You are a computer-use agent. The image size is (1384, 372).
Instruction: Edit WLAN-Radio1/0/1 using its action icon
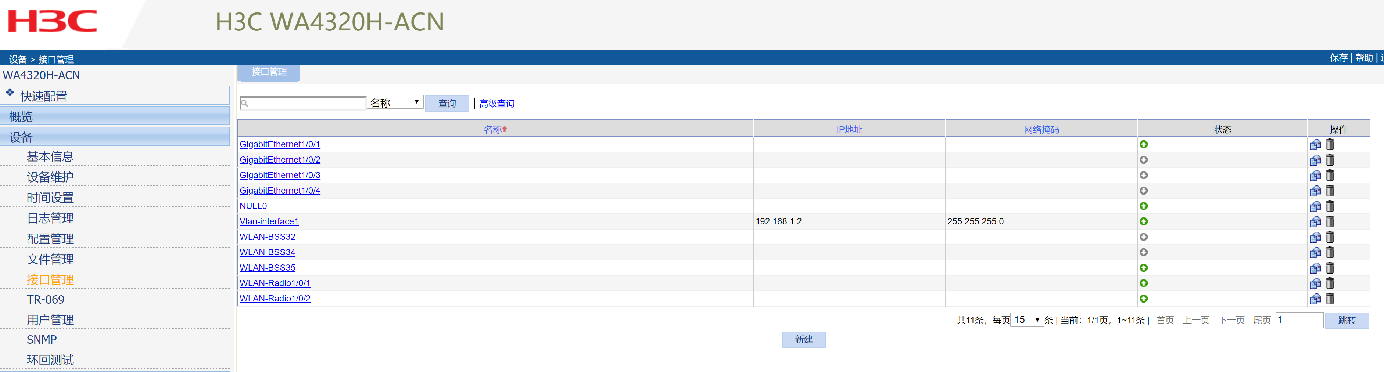click(x=1315, y=283)
